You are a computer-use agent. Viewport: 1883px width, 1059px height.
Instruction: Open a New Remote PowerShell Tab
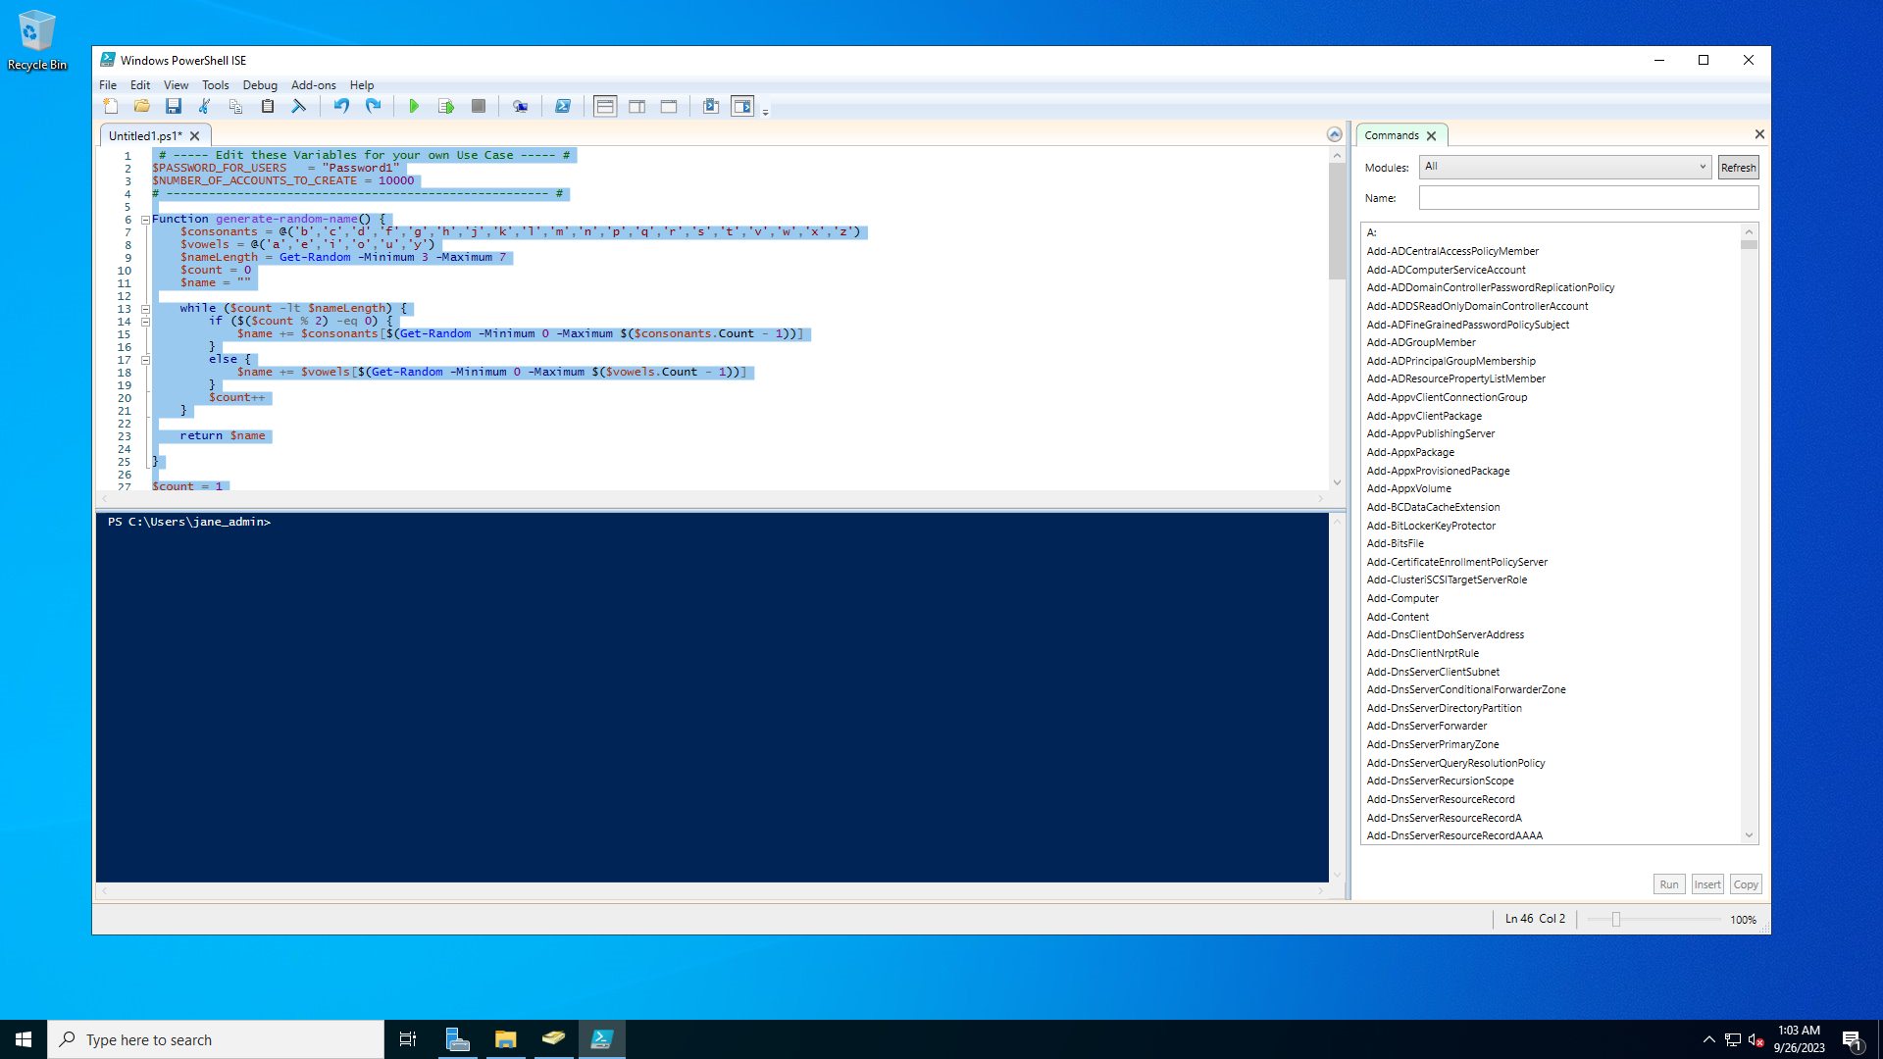(521, 106)
